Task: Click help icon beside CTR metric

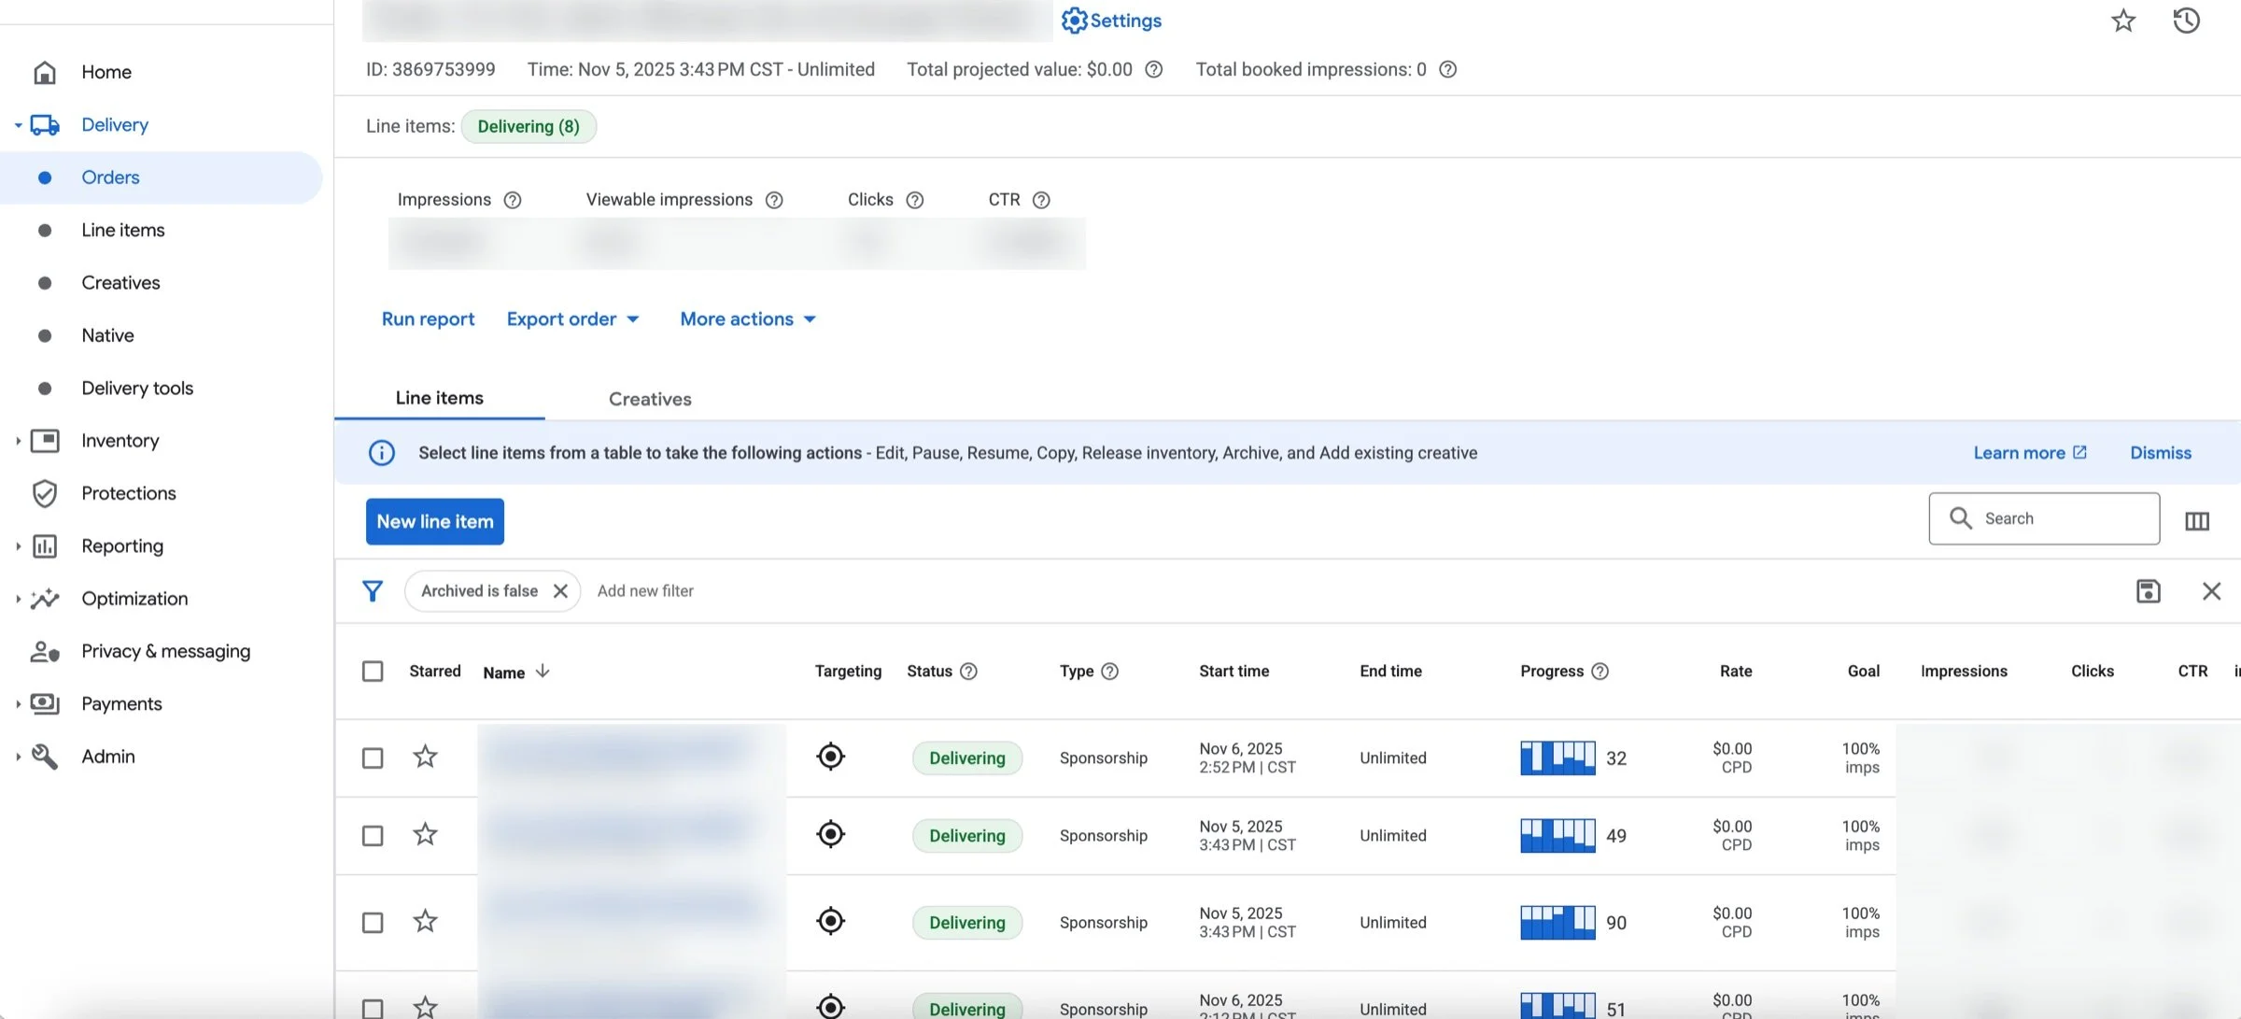Action: pos(1041,200)
